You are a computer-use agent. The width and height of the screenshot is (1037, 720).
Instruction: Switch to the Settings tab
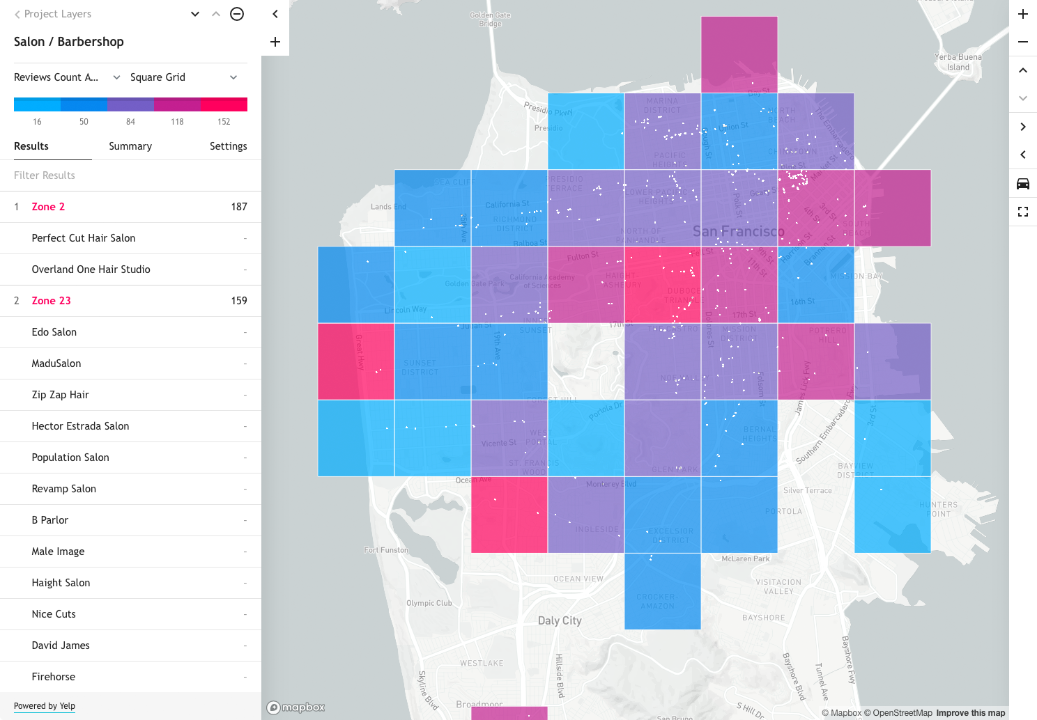point(229,146)
